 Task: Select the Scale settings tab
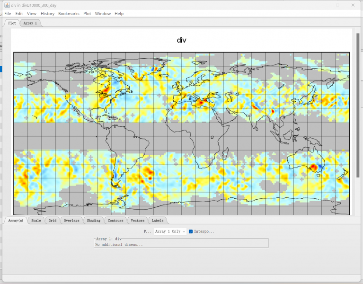(x=36, y=221)
